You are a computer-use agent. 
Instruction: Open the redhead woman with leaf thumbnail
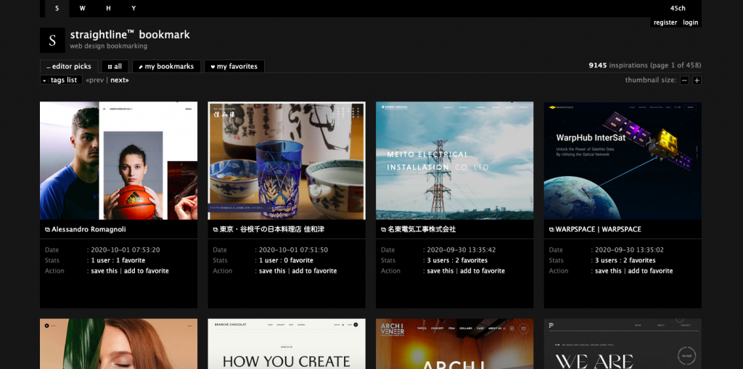[118, 344]
